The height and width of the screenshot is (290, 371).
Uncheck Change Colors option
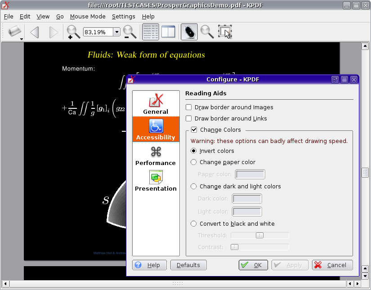(x=194, y=129)
